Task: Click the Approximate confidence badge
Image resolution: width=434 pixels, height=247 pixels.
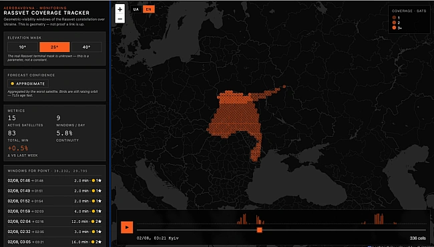Action: pyautogui.click(x=28, y=83)
